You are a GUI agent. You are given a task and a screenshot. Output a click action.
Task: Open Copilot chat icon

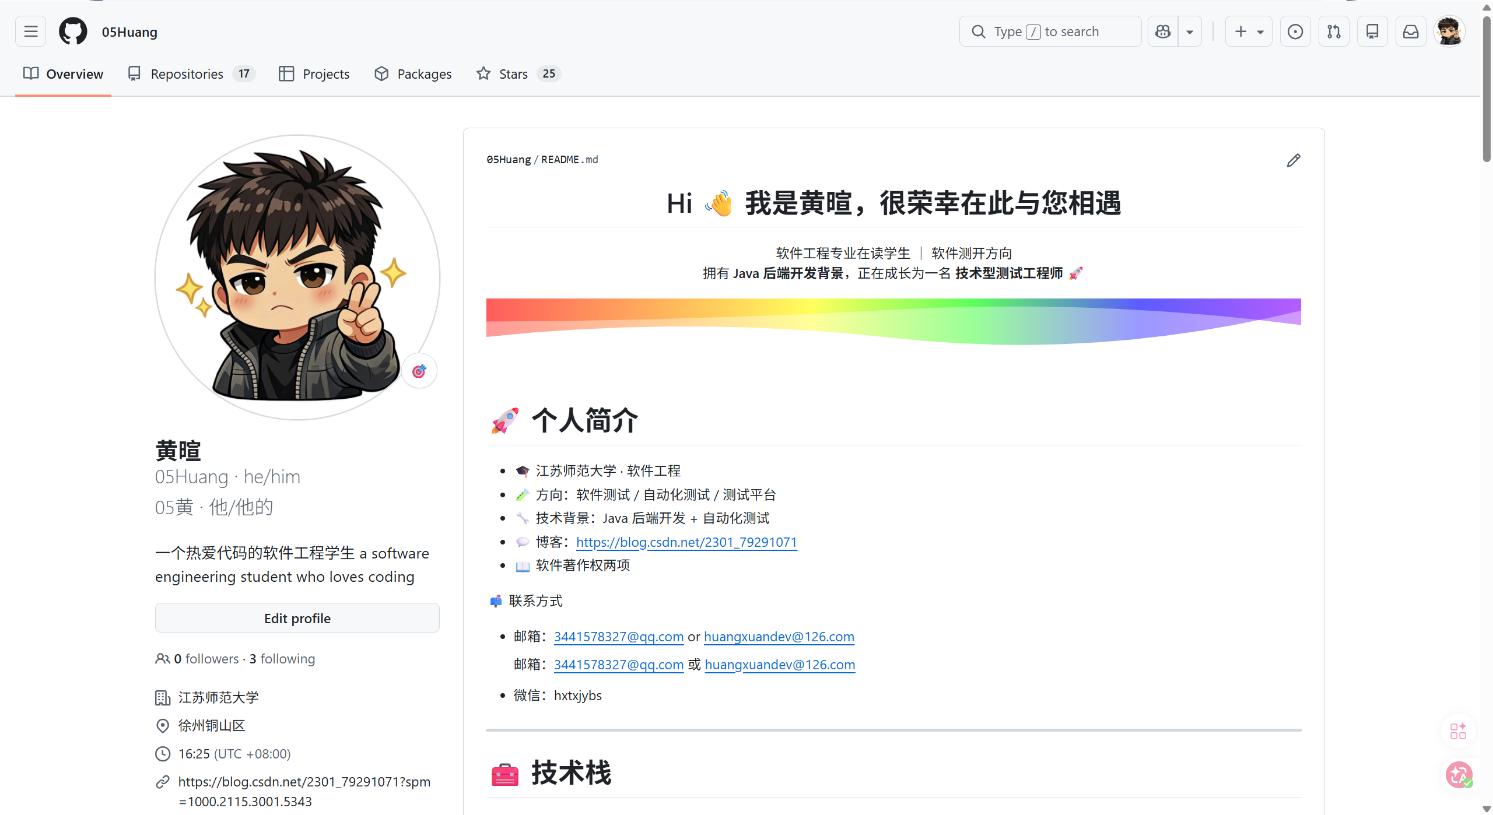click(x=1163, y=31)
